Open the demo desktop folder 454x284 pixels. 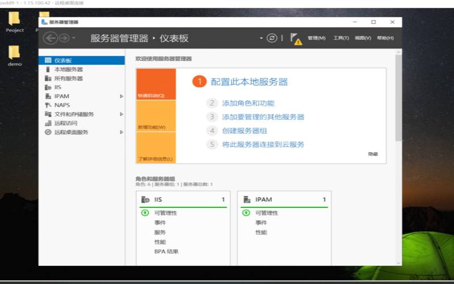[x=15, y=56]
